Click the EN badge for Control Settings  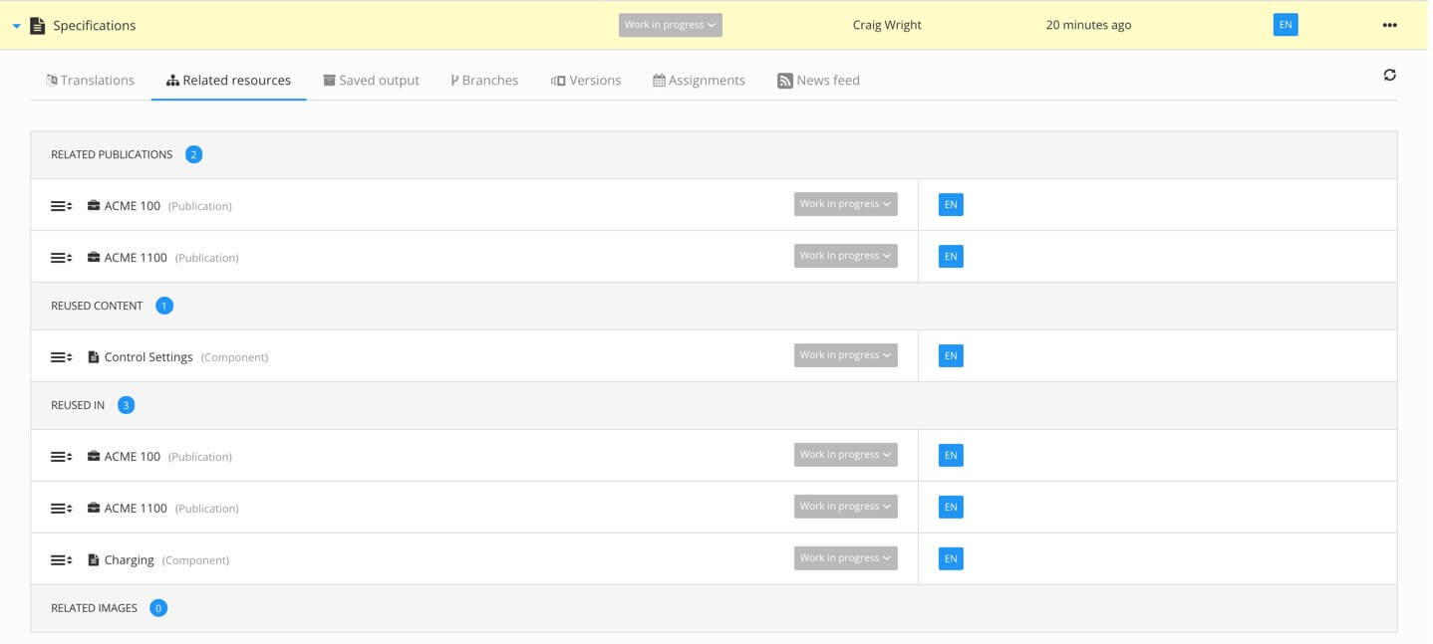[951, 356]
